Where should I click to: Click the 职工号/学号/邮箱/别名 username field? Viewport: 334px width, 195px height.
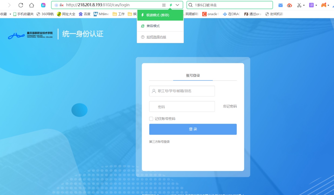click(x=182, y=91)
